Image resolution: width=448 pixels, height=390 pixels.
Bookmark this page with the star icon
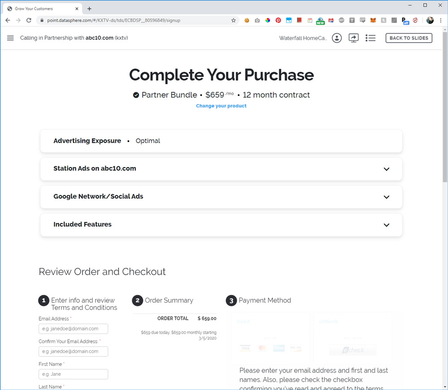point(233,20)
